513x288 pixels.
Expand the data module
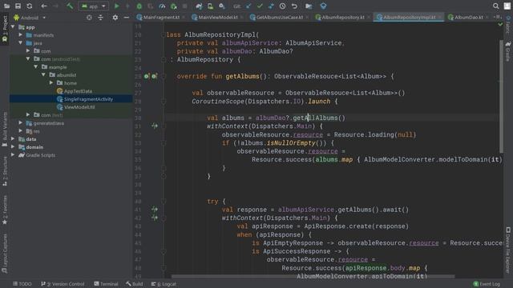(13, 138)
